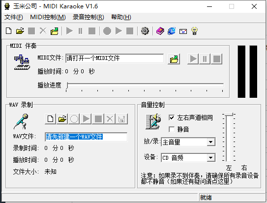Viewport: 267px width, 203px height.
Task: Click the 如果还有疑问请点这里 help note
Action: click(x=200, y=182)
